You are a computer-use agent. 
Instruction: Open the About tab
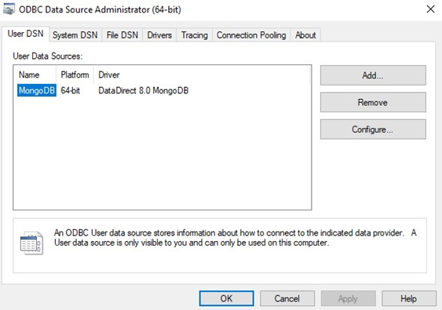coord(305,35)
